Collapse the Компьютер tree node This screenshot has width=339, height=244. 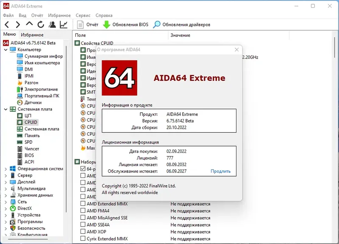6,50
